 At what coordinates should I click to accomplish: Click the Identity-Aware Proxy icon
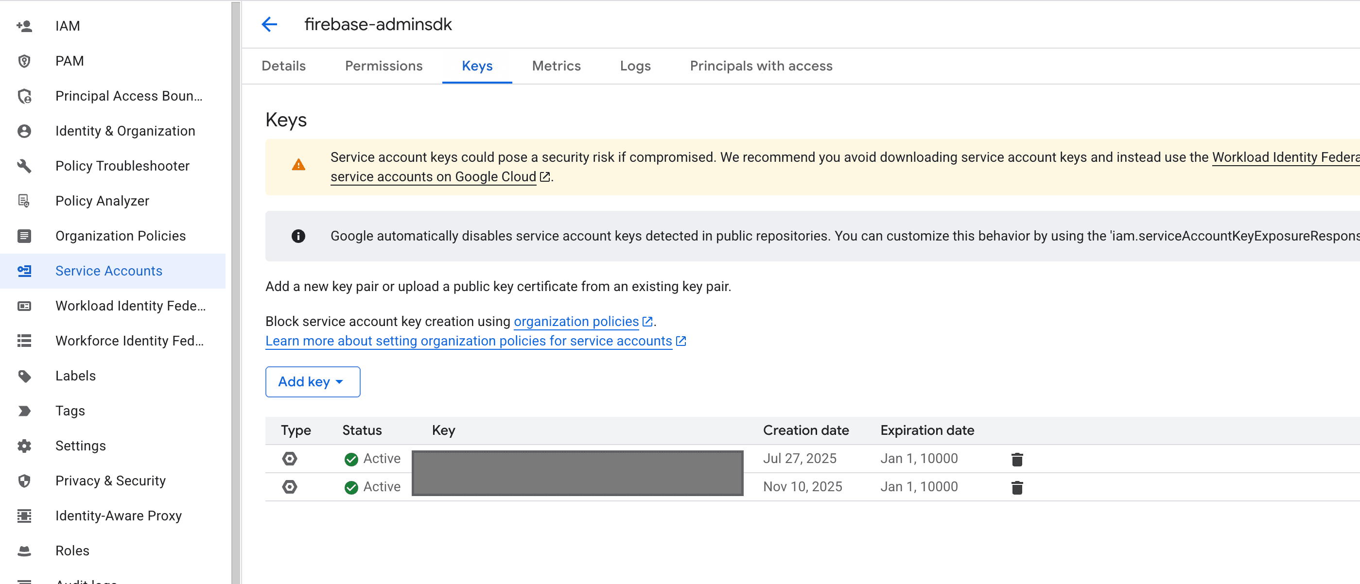click(x=24, y=516)
